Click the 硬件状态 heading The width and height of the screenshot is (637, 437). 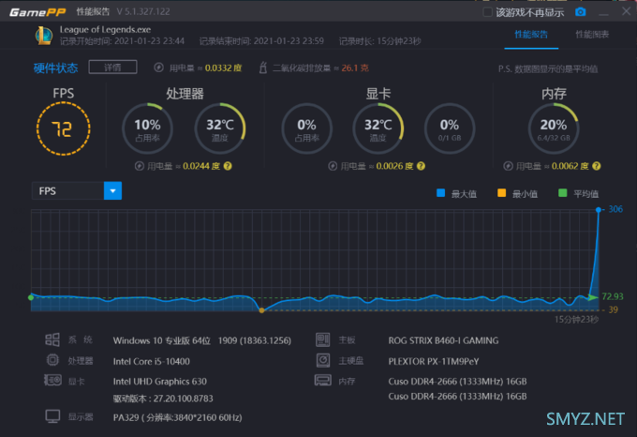[55, 68]
